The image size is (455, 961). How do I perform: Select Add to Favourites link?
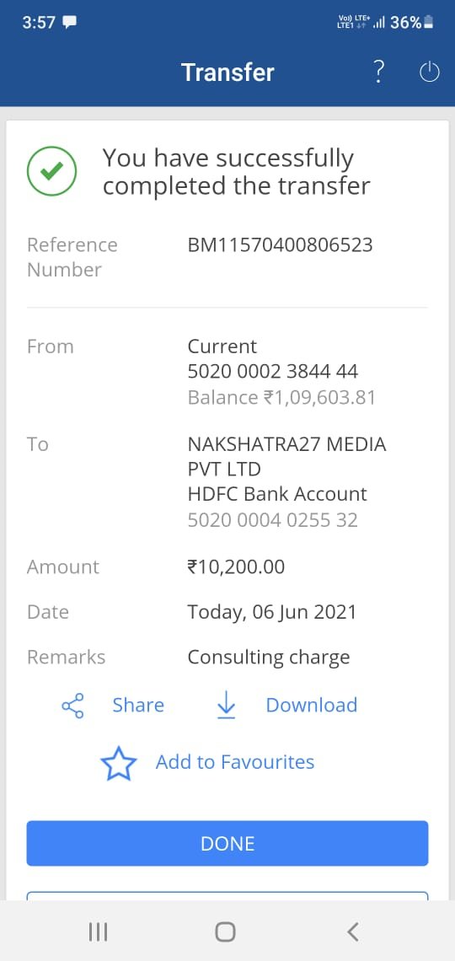coord(235,762)
